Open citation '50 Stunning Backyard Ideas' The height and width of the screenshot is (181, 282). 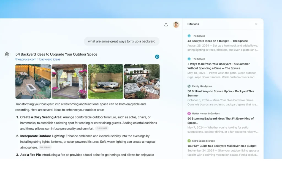(221, 121)
